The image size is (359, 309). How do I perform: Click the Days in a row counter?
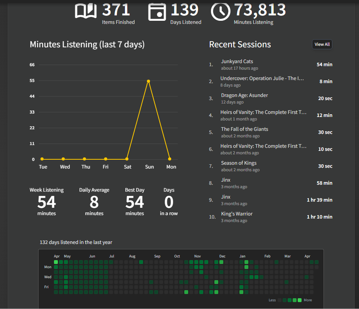(169, 202)
